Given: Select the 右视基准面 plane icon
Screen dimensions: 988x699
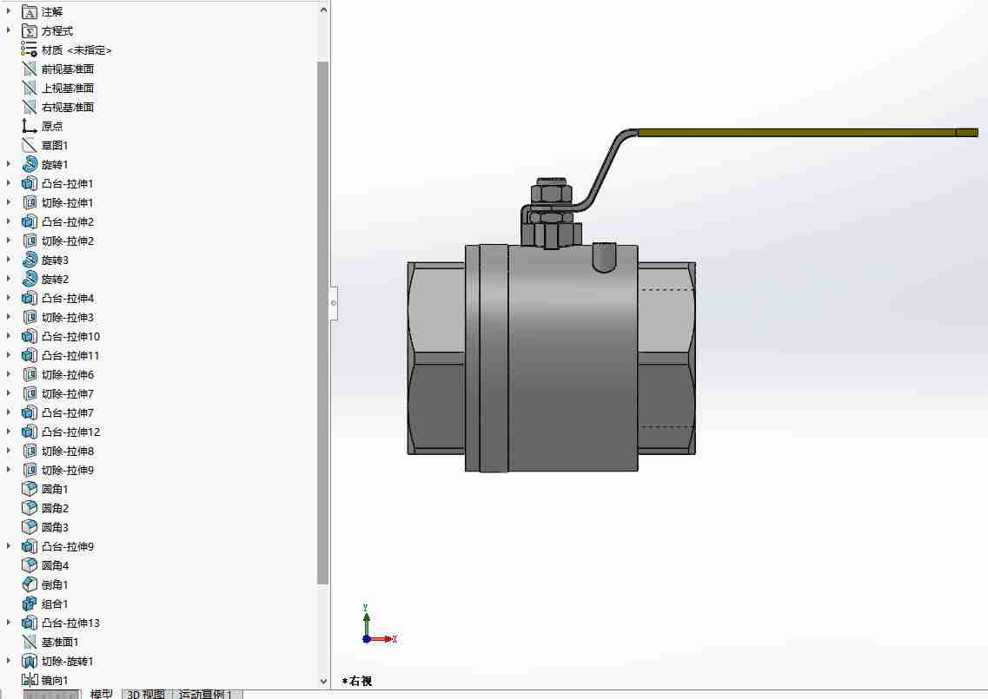Looking at the screenshot, I should click(x=29, y=107).
